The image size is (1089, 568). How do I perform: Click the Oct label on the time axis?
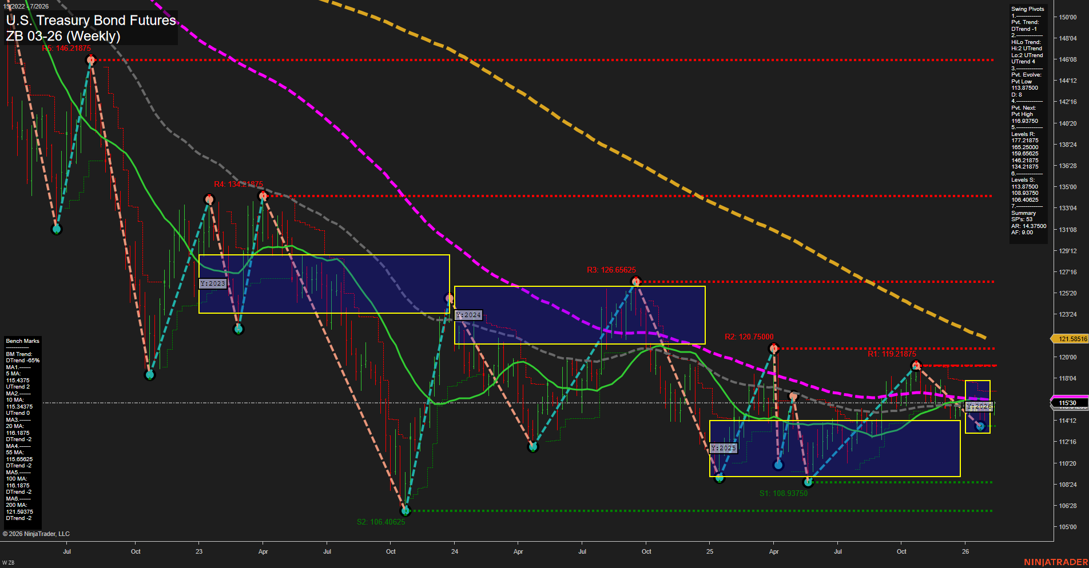pyautogui.click(x=136, y=551)
